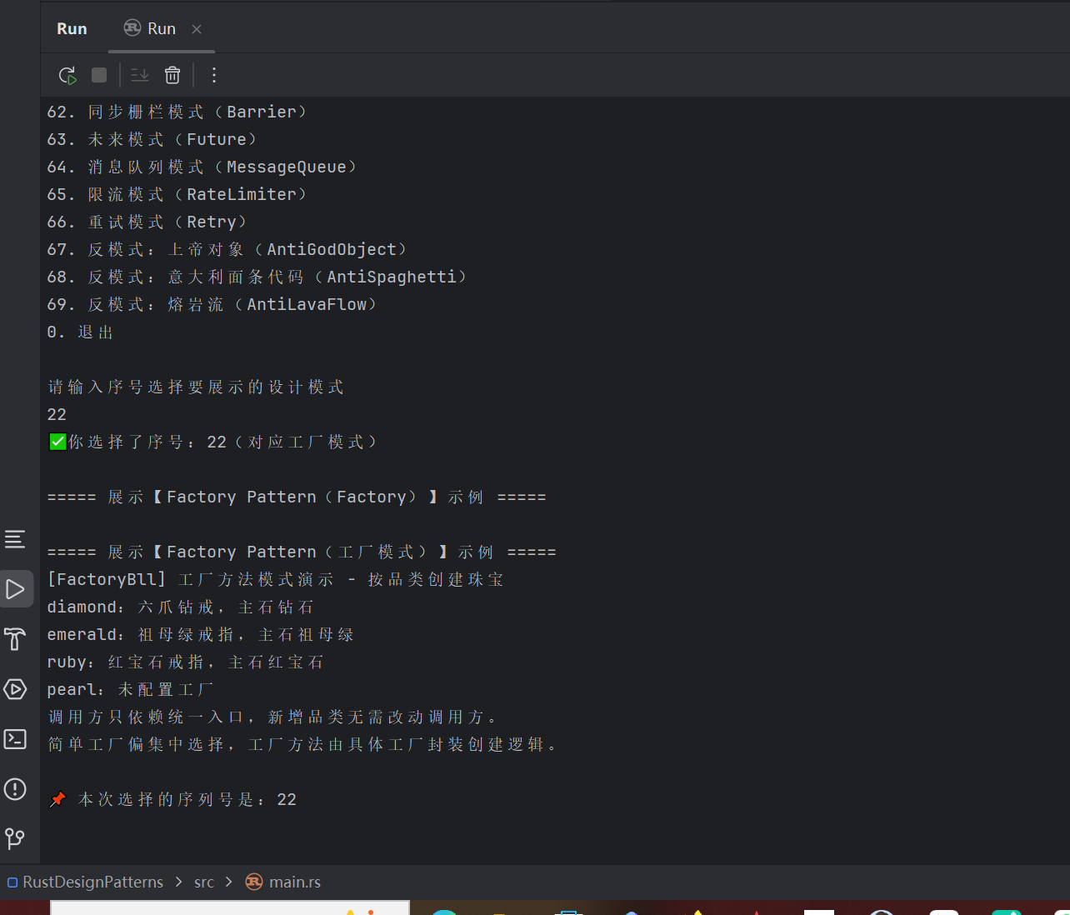Click the line containing AntiGodObject
This screenshot has width=1070, height=915.
227,249
